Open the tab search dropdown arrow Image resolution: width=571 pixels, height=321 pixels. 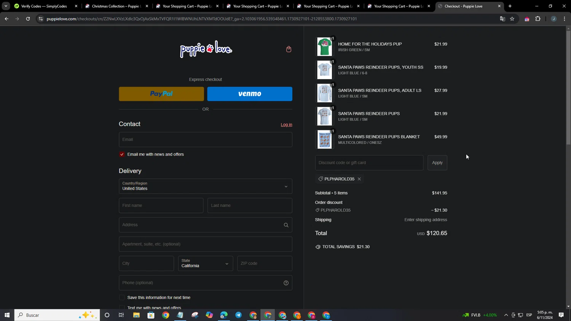(x=6, y=6)
